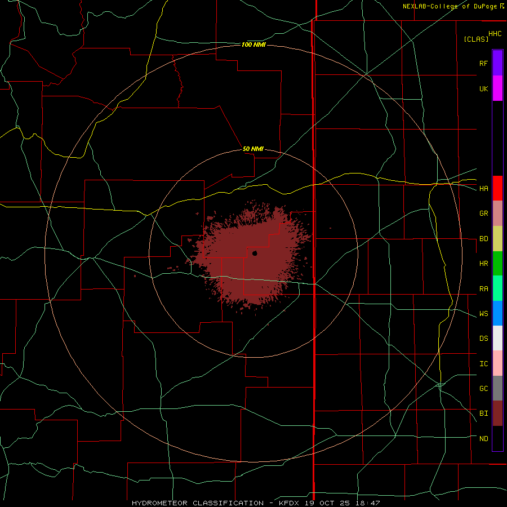Click the HYDROMETEOR CLASSIFICATION caption text
This screenshot has width=507, height=507.
pyautogui.click(x=198, y=503)
